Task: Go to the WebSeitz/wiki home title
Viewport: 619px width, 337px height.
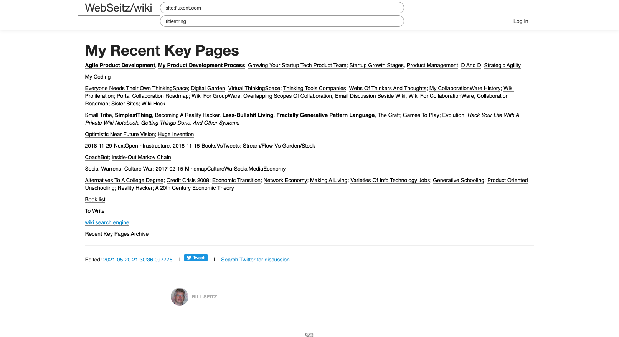Action: tap(118, 8)
